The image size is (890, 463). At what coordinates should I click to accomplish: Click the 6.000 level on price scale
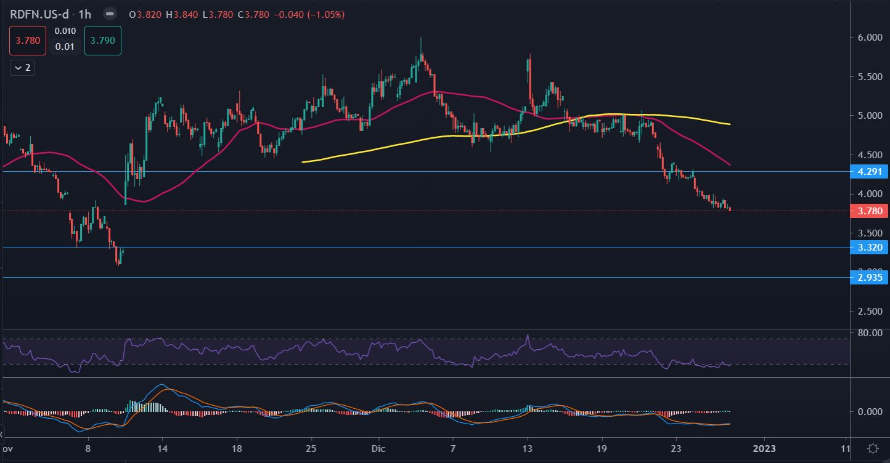pos(869,38)
